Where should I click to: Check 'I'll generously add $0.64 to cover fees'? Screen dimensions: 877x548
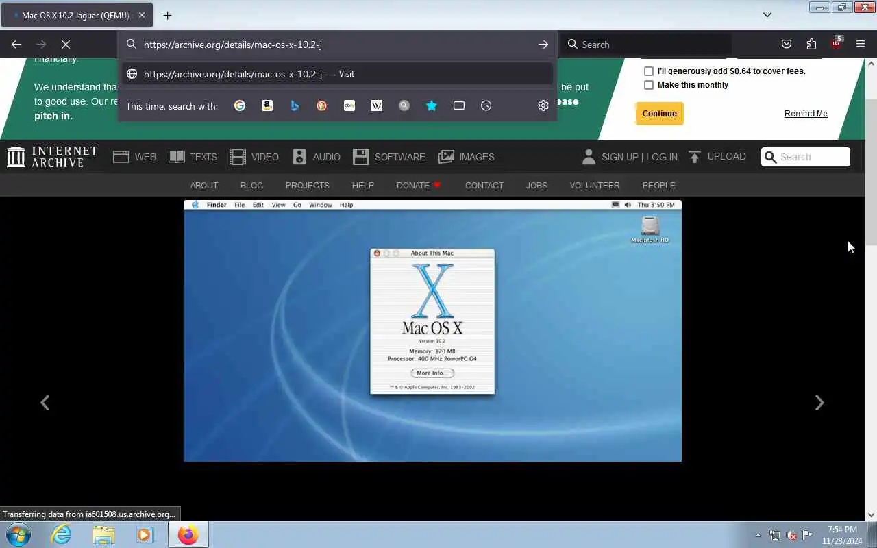(x=649, y=71)
